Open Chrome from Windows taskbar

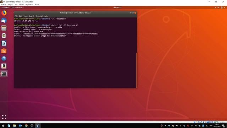26,126
